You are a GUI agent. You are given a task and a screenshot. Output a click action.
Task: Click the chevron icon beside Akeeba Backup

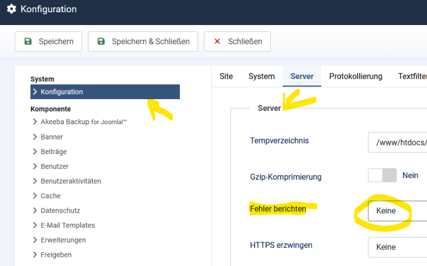(35, 122)
